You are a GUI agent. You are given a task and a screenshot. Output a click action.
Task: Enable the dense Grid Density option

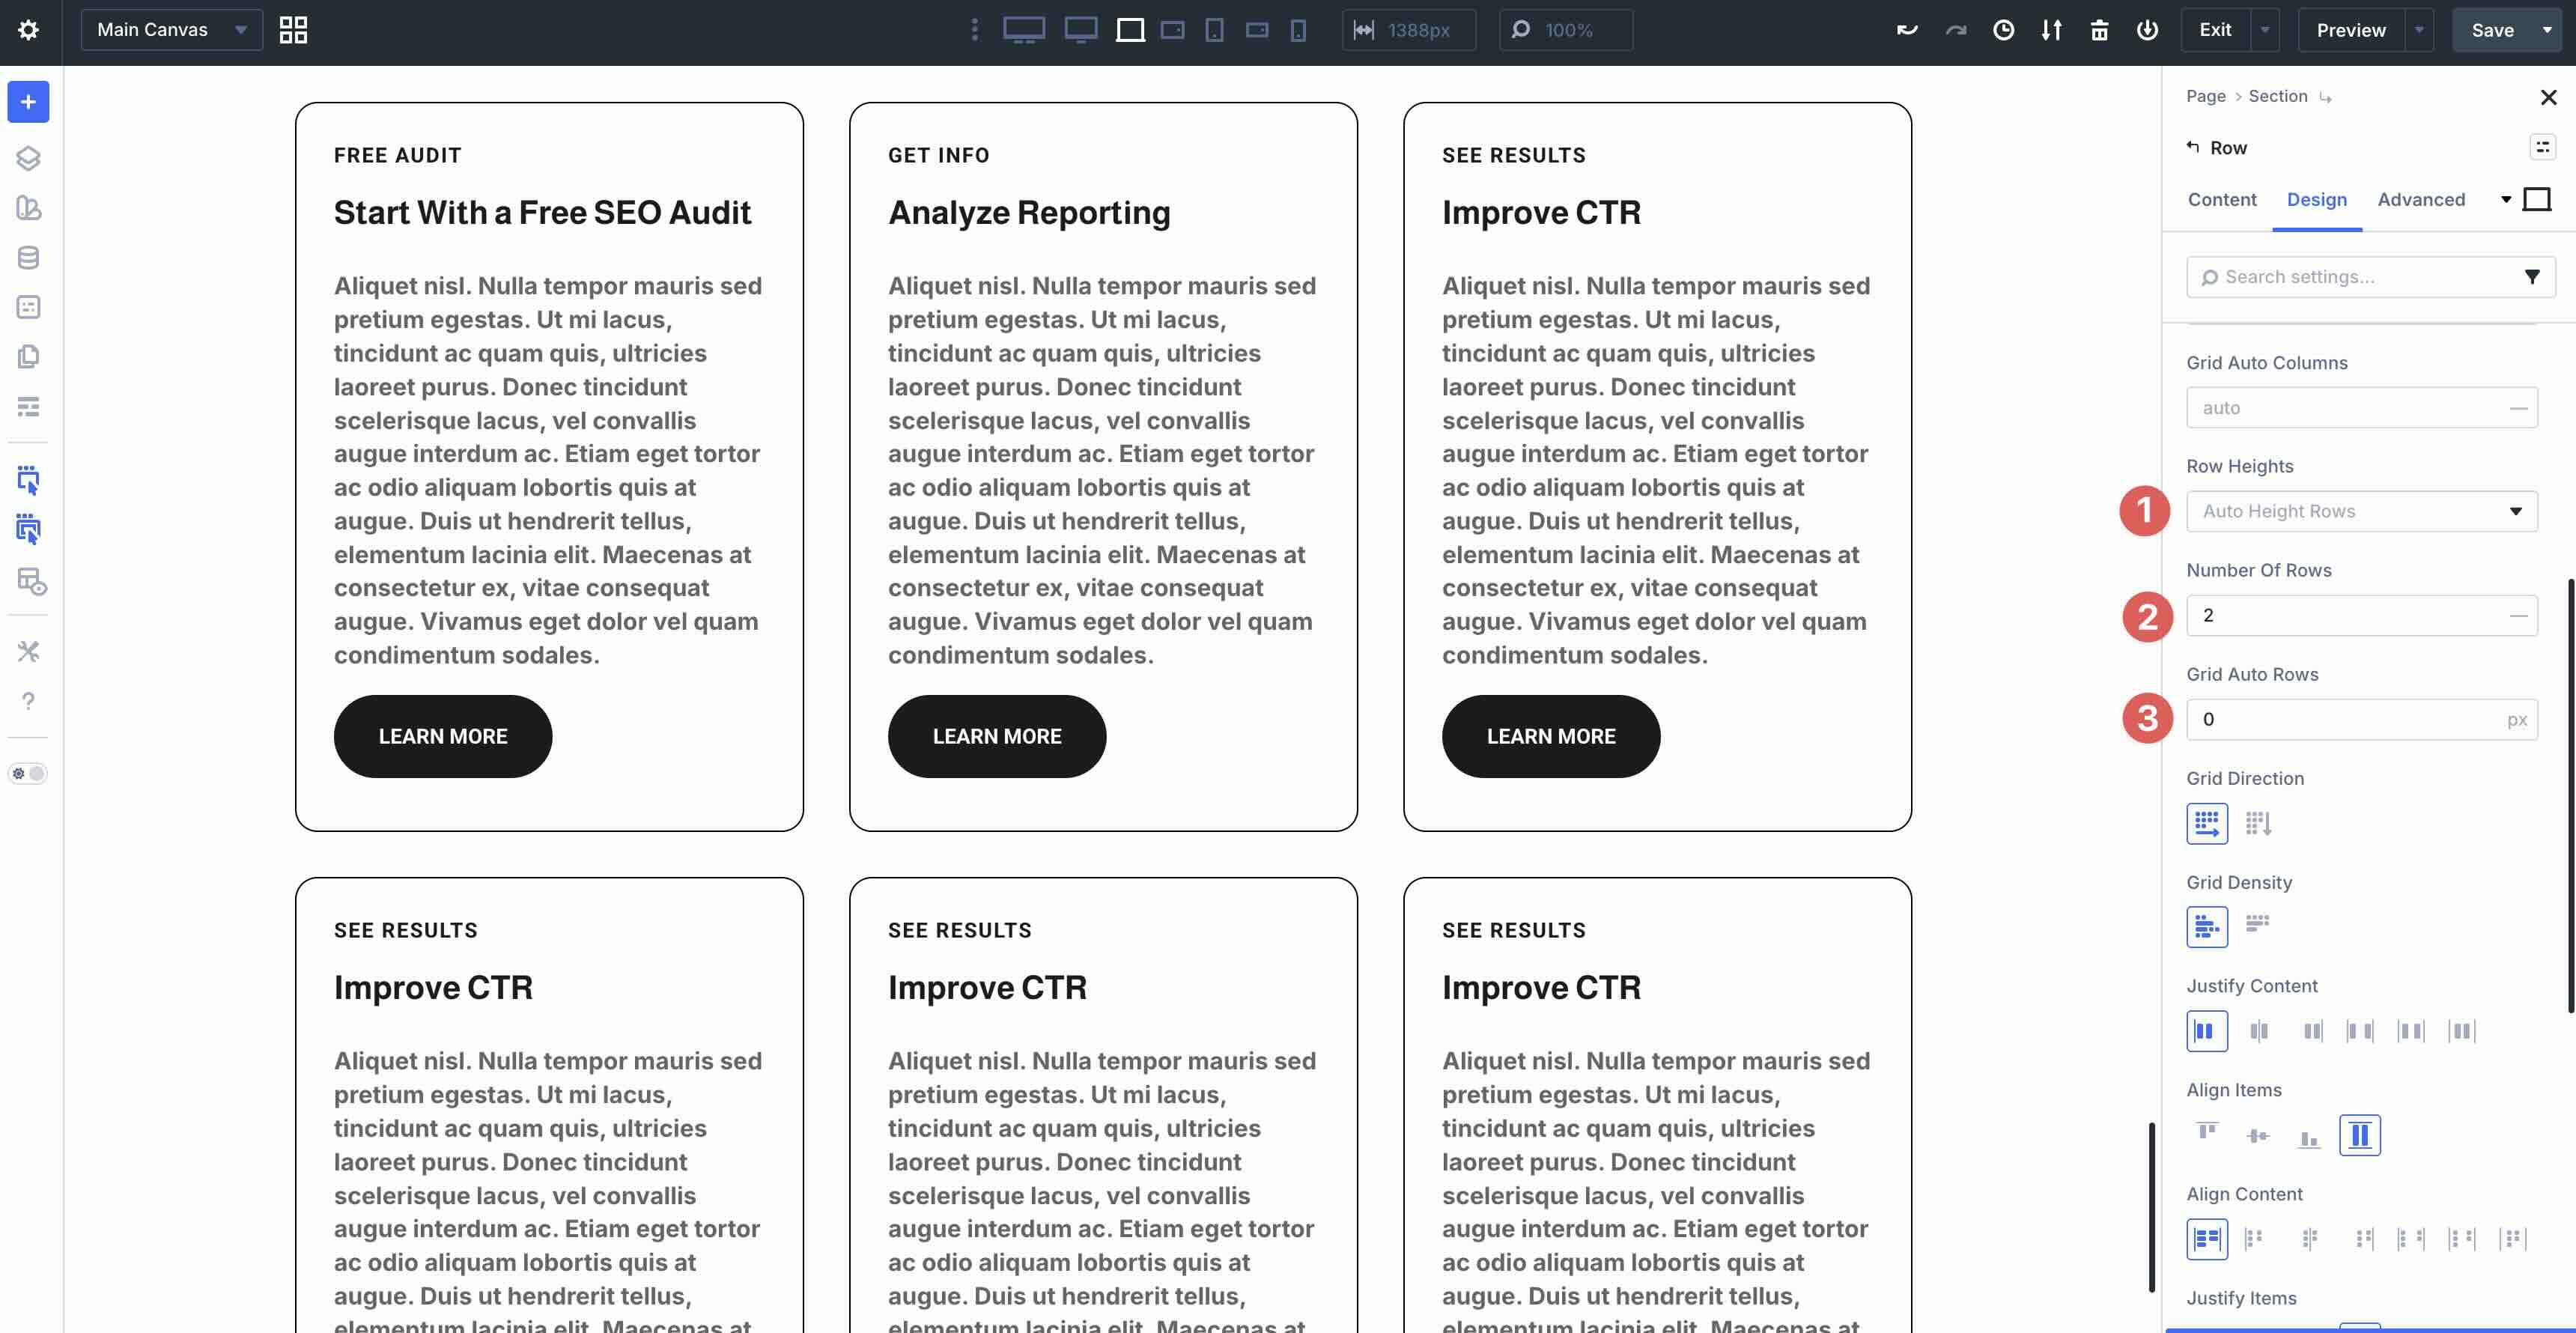[2258, 925]
